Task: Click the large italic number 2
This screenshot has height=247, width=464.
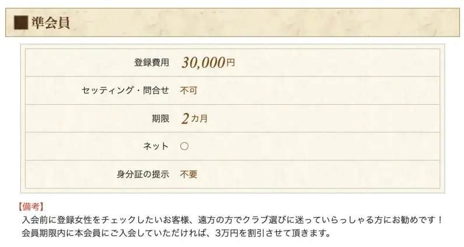Action: coord(185,119)
